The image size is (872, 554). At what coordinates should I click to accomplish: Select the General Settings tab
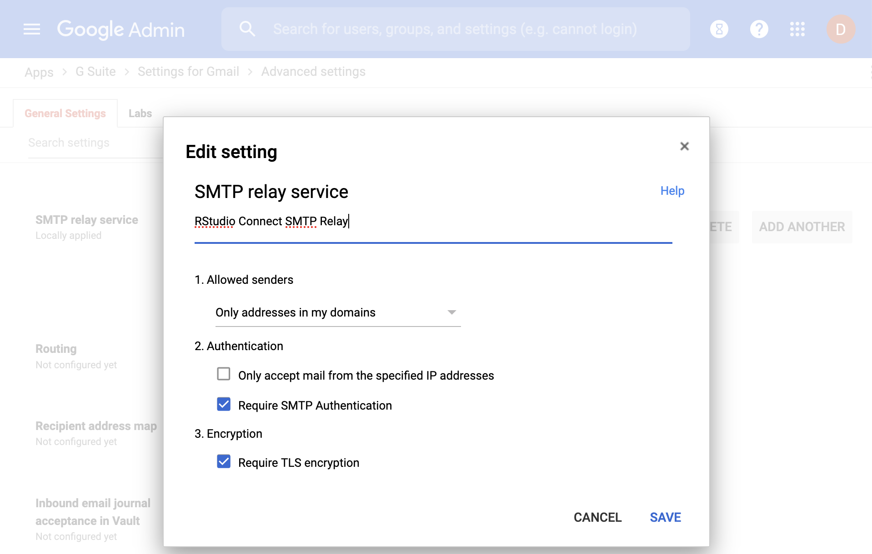tap(65, 114)
